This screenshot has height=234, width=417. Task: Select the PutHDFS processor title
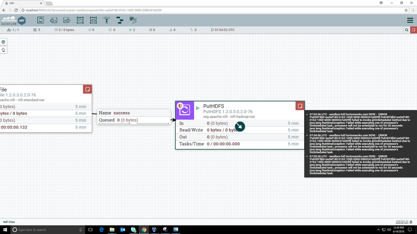(213, 106)
